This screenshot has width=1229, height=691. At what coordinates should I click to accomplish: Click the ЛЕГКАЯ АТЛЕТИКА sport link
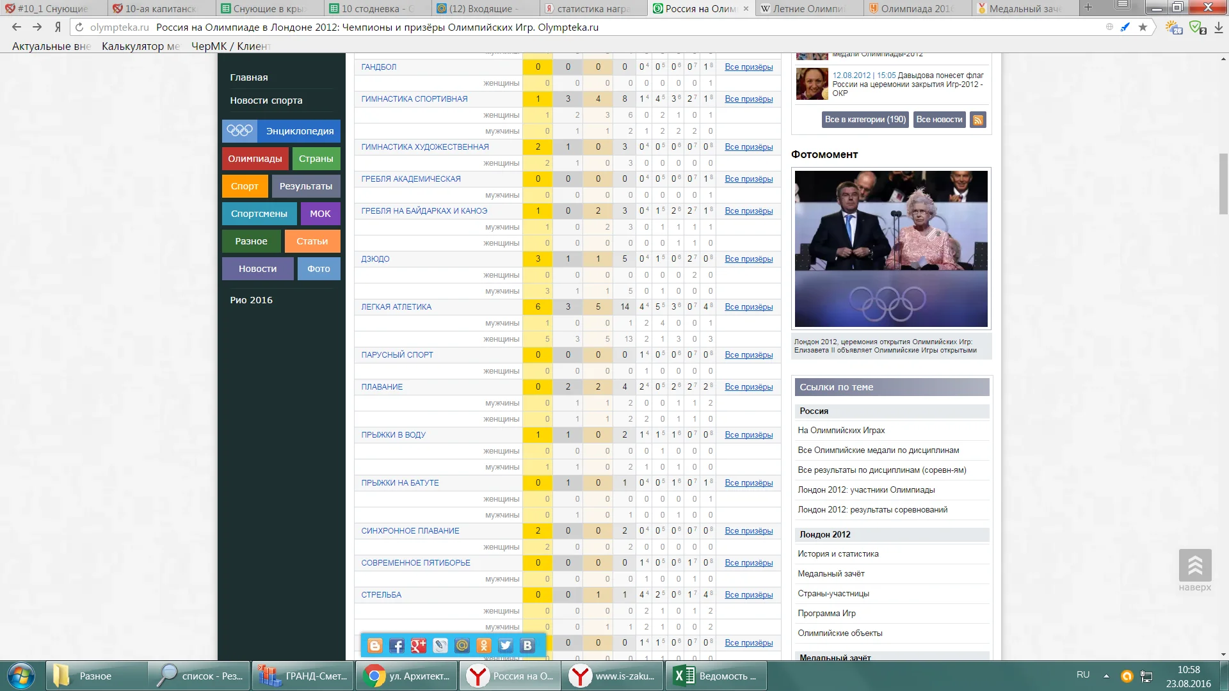click(x=396, y=307)
